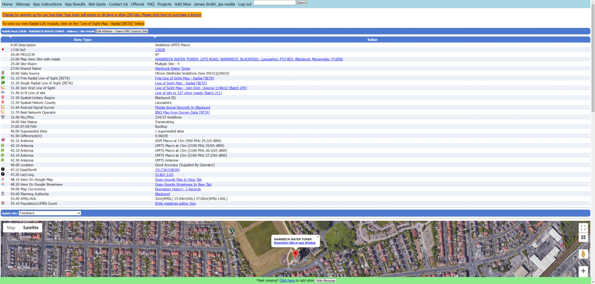Open the Warbreck Water Tower shared name link
Screen dimensions: 595x284
(x=173, y=68)
